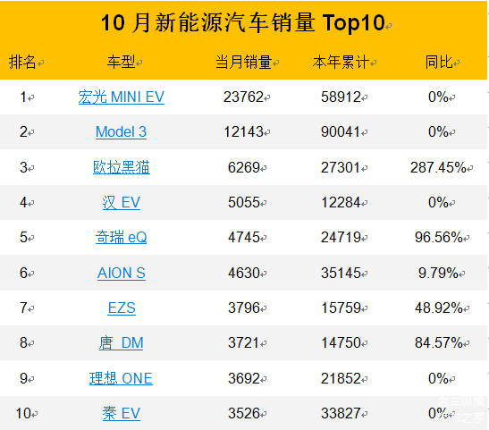The width and height of the screenshot is (489, 430).
Task: Open the 汉 EV link
Action: 122,203
